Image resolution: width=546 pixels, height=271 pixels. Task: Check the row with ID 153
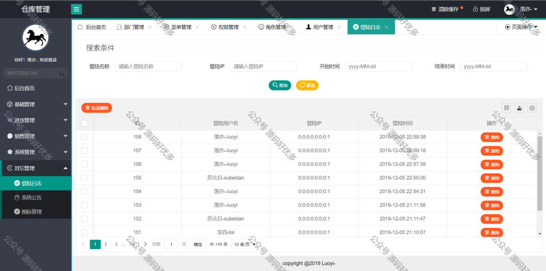tap(84, 205)
